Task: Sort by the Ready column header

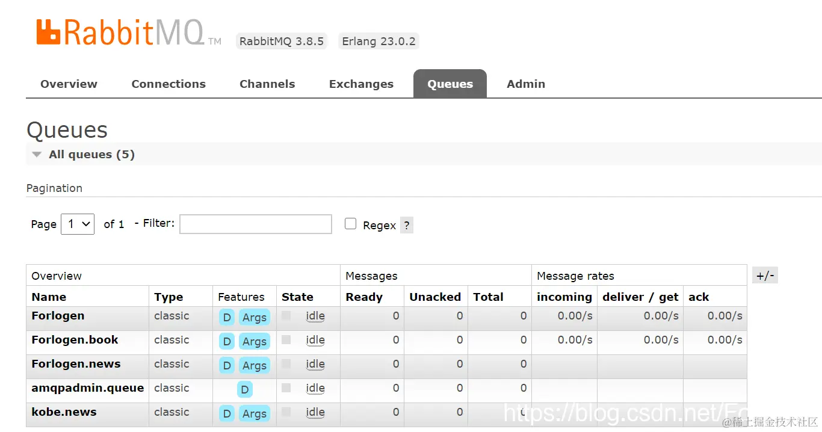Action: (x=364, y=297)
